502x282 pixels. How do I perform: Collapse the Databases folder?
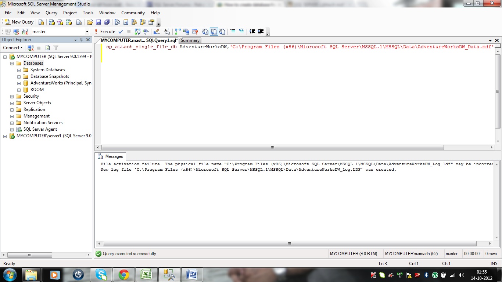pyautogui.click(x=12, y=63)
